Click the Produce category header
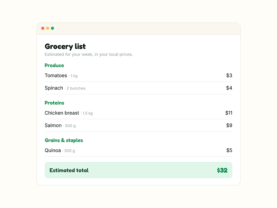Screen dimensions: 277x208 (54, 66)
